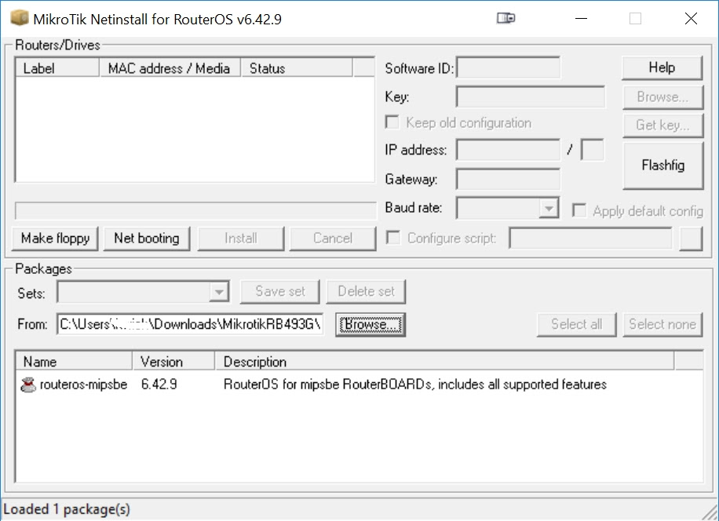Toggle Keep old configuration checkbox
This screenshot has height=521, width=719.
[x=392, y=122]
